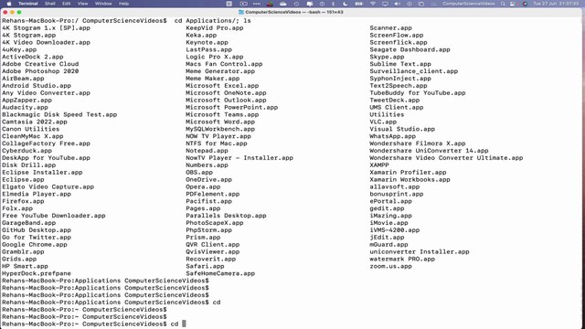This screenshot has height=329, width=585.
Task: Click on the terminal cursor prompt line
Action: point(93,324)
